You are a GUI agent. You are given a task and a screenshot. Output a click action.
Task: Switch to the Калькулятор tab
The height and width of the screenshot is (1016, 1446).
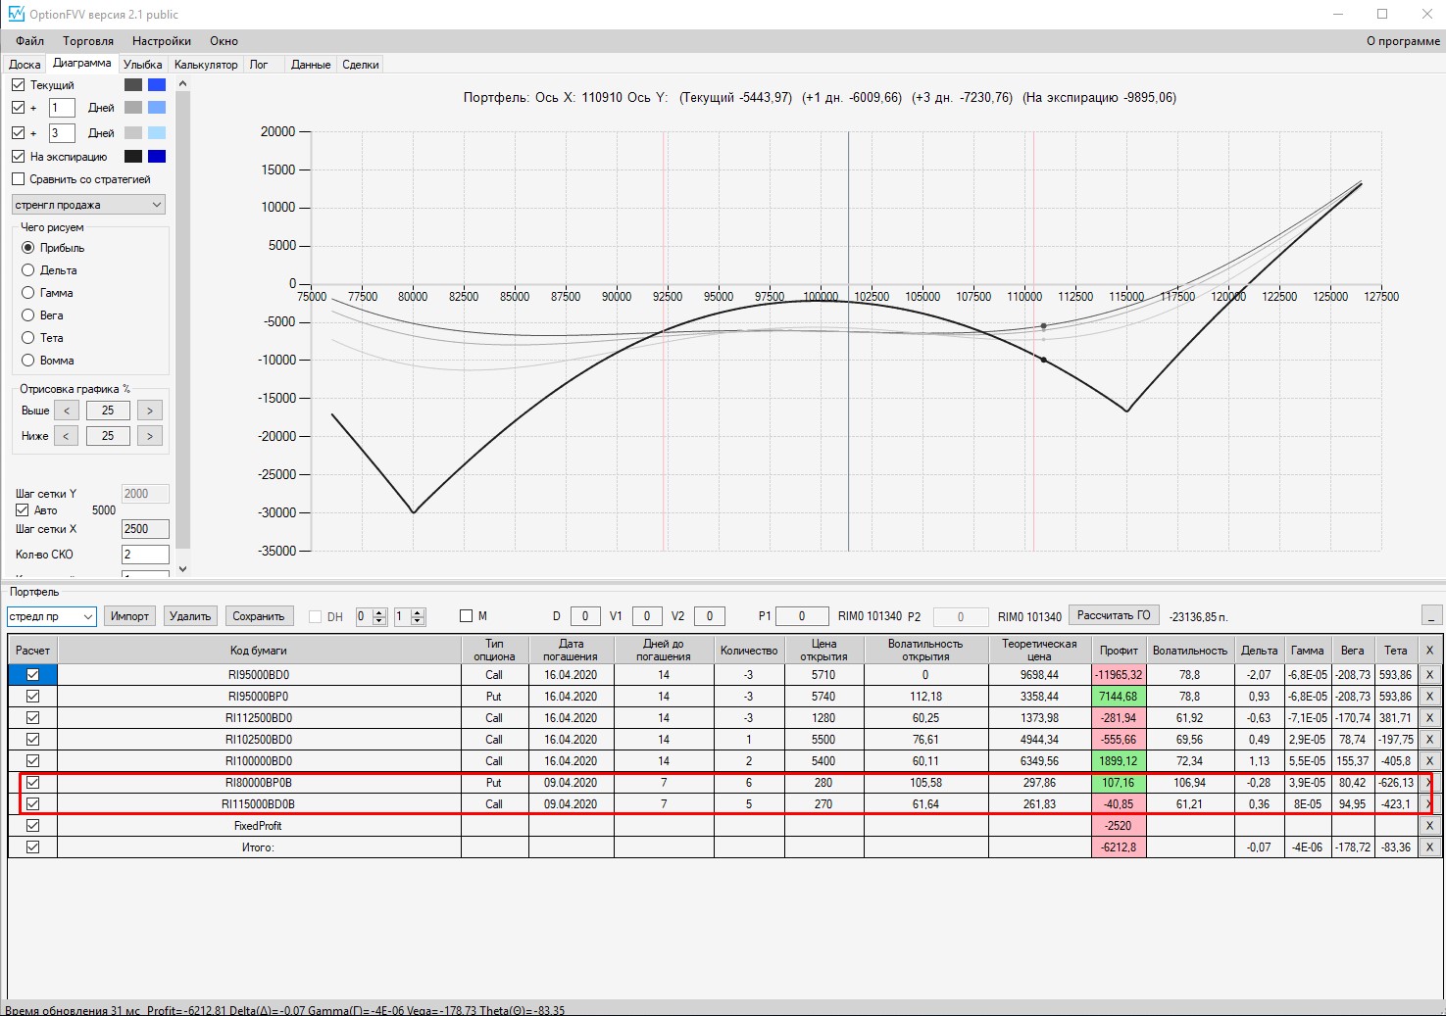(x=206, y=65)
